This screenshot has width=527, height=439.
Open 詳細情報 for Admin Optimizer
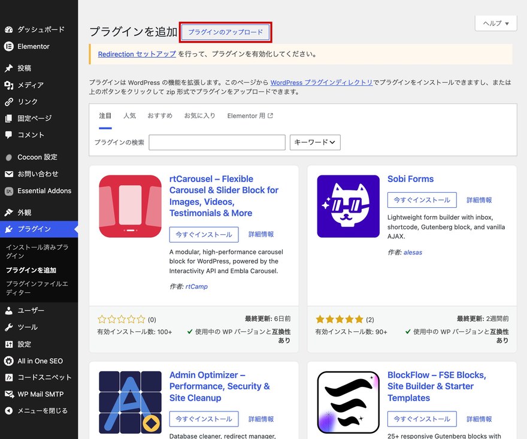[x=261, y=419]
